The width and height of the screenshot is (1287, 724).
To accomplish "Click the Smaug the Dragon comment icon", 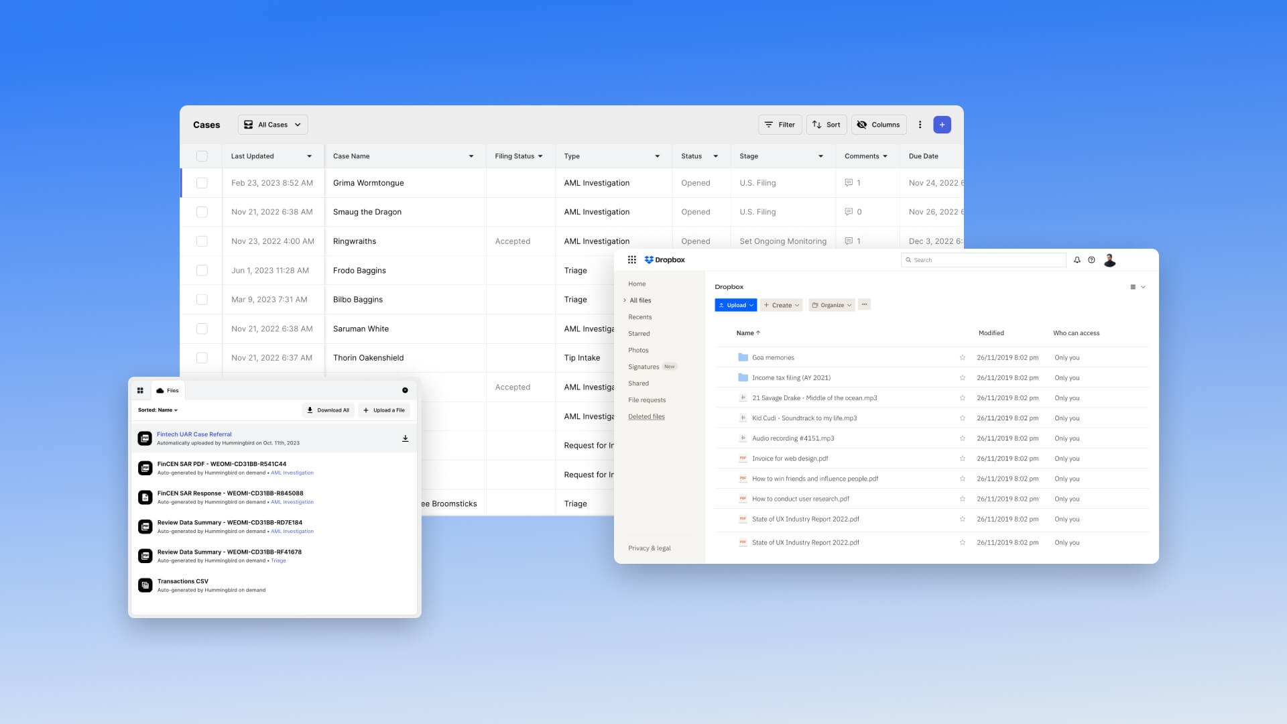I will coord(849,212).
